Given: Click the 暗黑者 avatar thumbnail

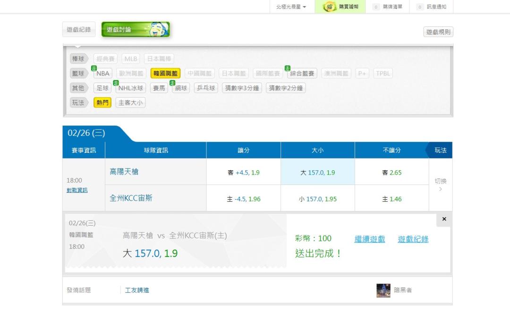Looking at the screenshot, I should pyautogui.click(x=383, y=291).
